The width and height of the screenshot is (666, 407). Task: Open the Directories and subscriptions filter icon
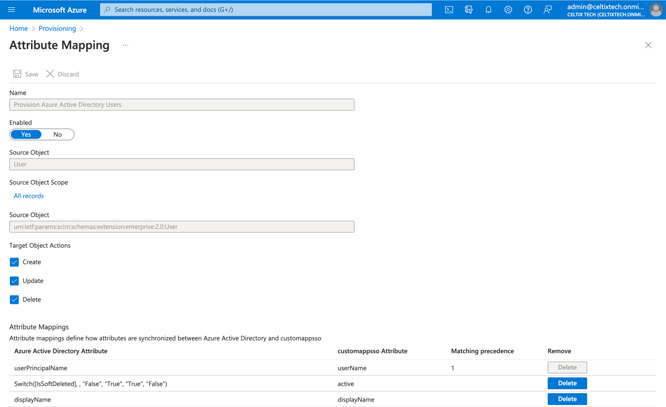click(469, 10)
